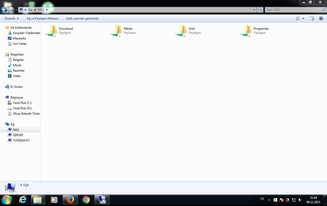Click the Start button

pyautogui.click(x=7, y=200)
